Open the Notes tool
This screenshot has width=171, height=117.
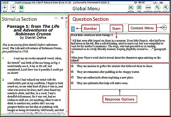[139, 8]
